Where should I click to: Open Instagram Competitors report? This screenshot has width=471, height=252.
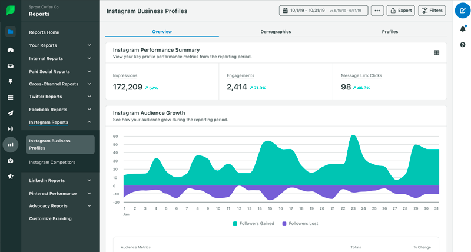tap(52, 162)
